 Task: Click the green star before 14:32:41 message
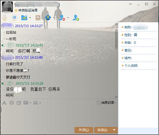(2, 45)
